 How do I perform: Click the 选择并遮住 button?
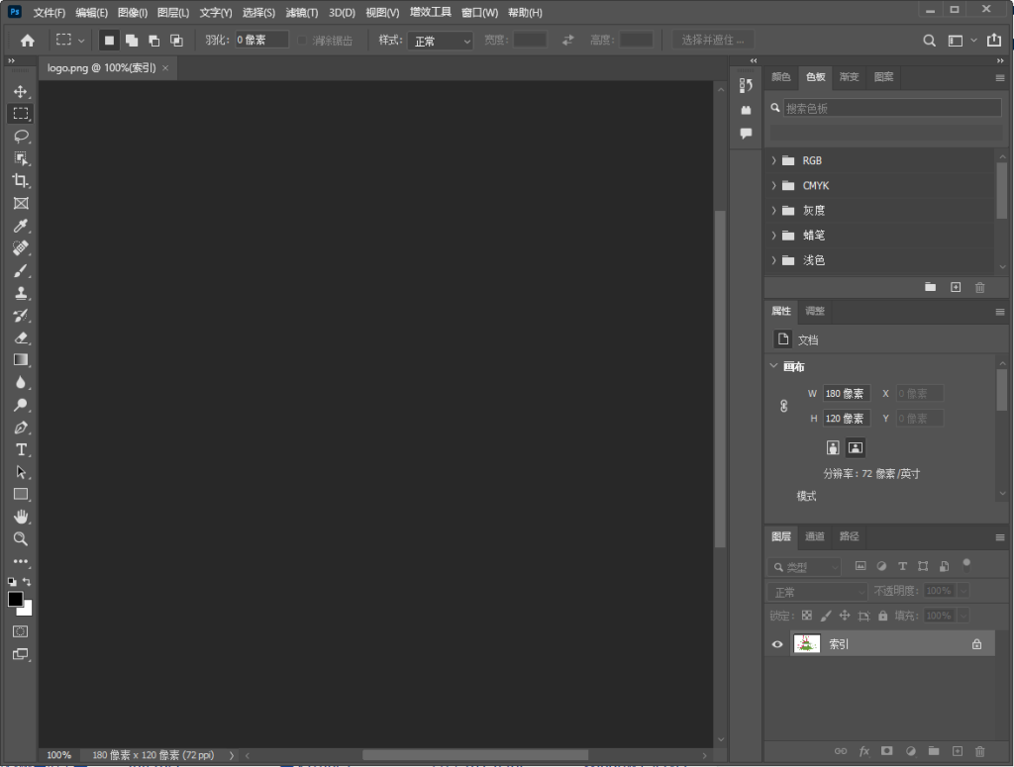click(713, 41)
